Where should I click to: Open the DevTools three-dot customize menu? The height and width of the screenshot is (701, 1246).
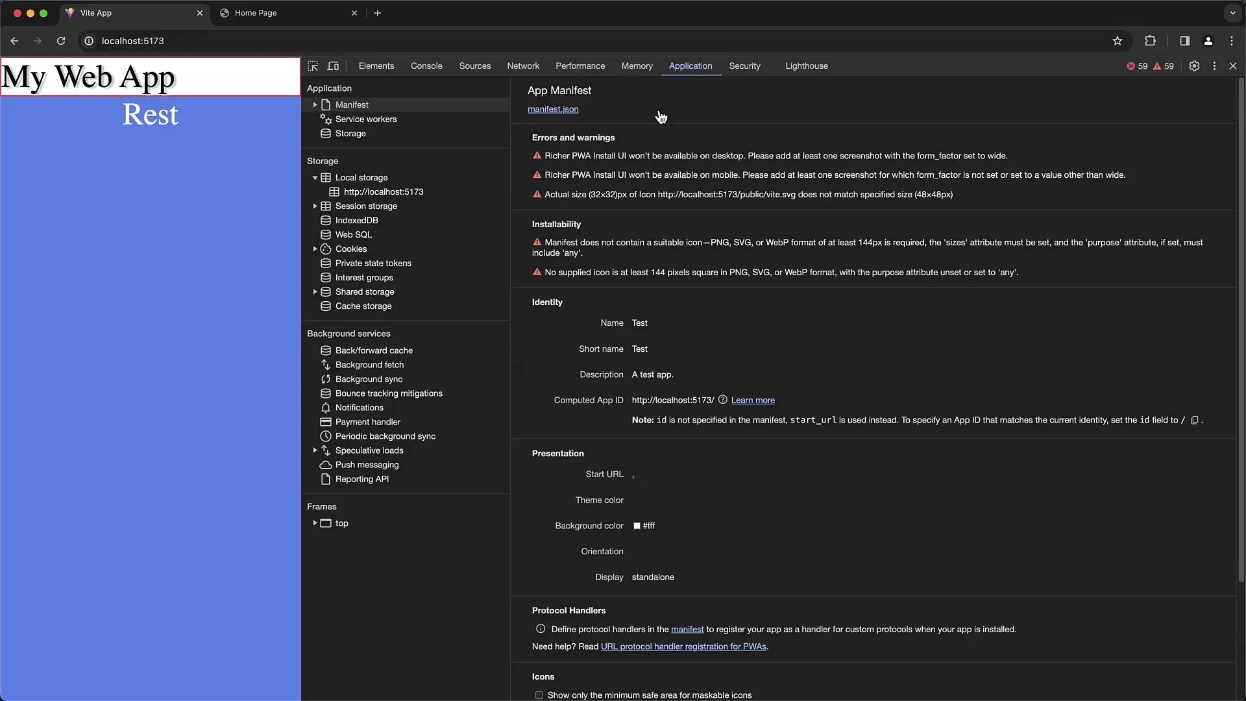[1214, 66]
